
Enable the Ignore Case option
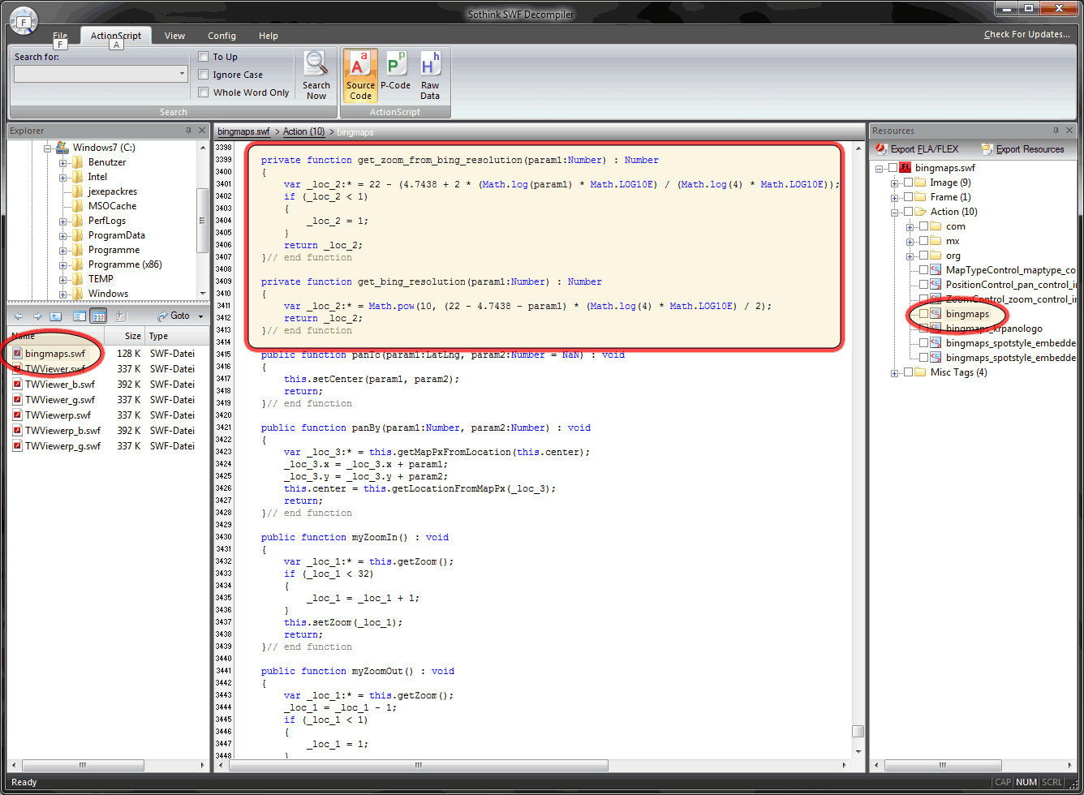pos(204,75)
